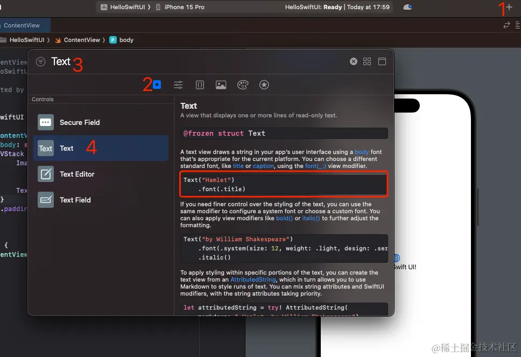The image size is (521, 357).
Task: Click the Swift UI! text in preview
Action: (x=405, y=267)
